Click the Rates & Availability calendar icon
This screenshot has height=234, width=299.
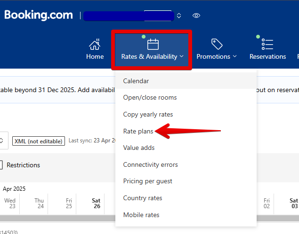153,44
